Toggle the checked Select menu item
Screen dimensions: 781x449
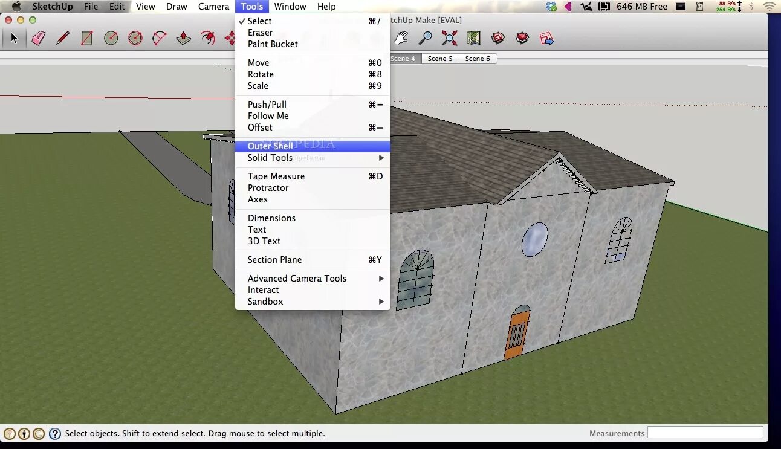[313, 21]
